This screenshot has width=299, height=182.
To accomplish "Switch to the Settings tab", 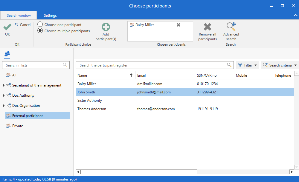I will tap(50, 16).
